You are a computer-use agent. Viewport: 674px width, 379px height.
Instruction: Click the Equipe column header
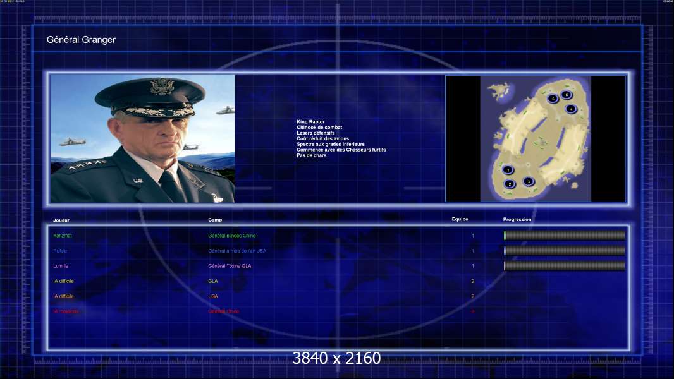click(x=460, y=219)
